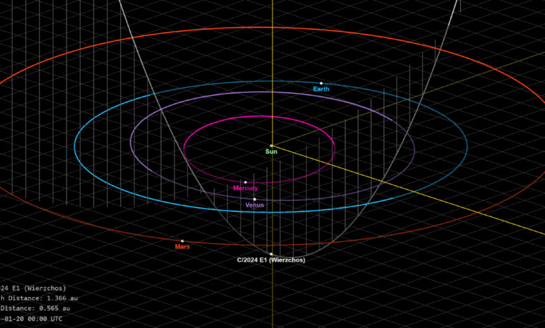Select the Mars planet marker dot
Viewport: 545px width, 328px height.
click(x=182, y=241)
